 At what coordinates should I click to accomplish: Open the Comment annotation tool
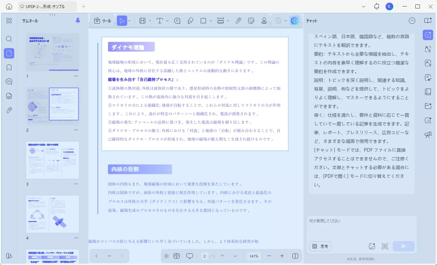[x=177, y=21]
